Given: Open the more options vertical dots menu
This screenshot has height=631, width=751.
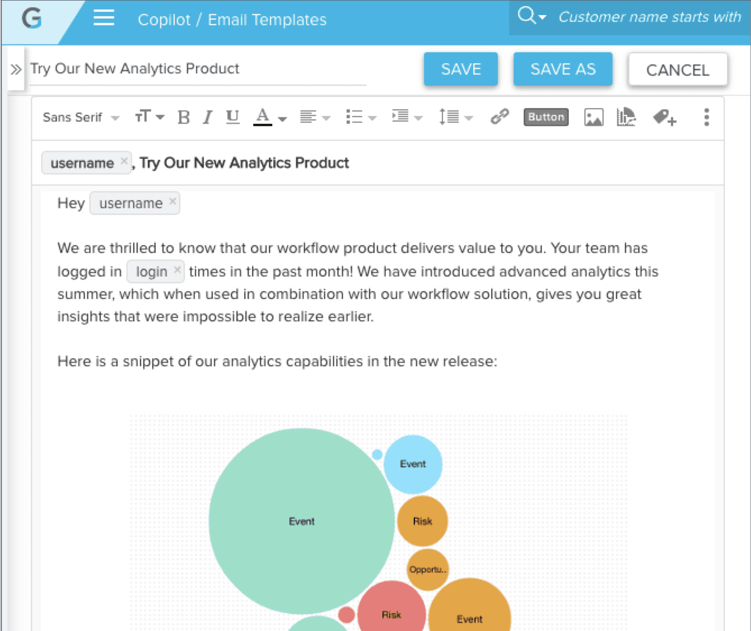Looking at the screenshot, I should [x=706, y=117].
